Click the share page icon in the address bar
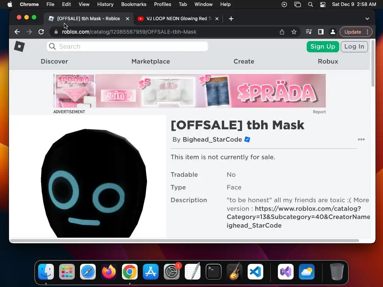Image resolution: width=383 pixels, height=287 pixels. (x=282, y=32)
